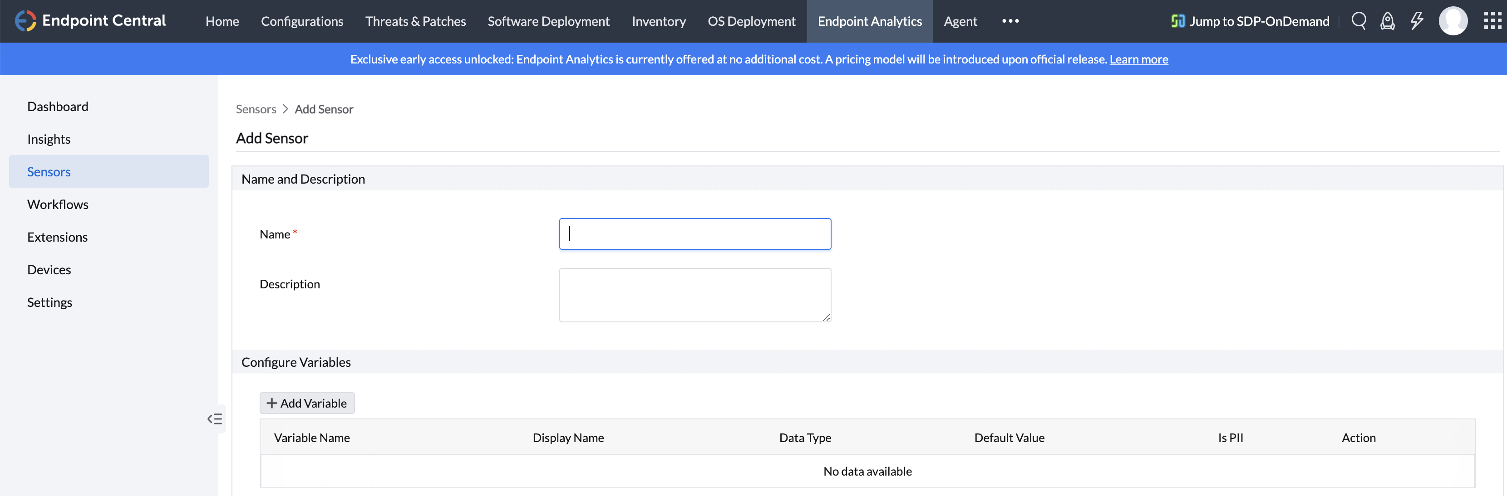1507x496 pixels.
Task: Open the overflow ellipsis navigation menu
Action: point(1010,21)
